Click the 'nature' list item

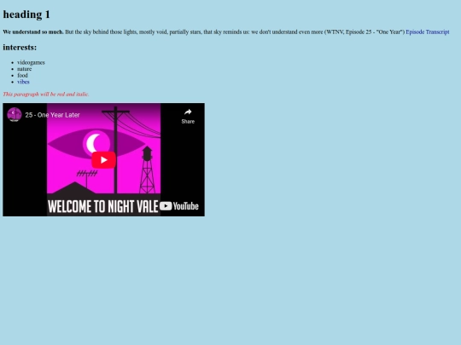pos(24,69)
